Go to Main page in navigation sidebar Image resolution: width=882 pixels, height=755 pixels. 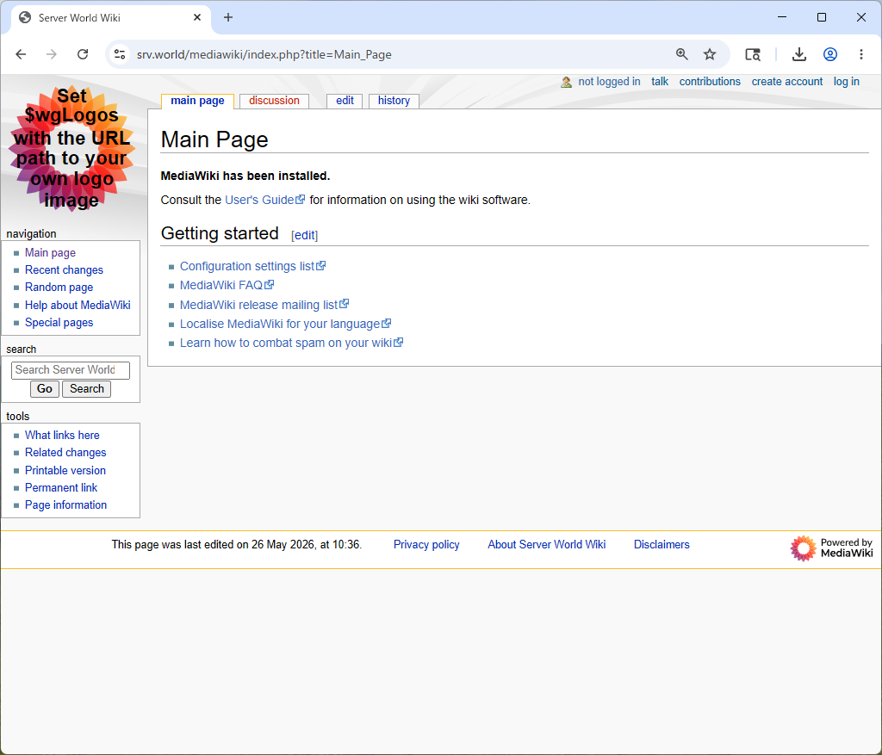click(x=50, y=253)
